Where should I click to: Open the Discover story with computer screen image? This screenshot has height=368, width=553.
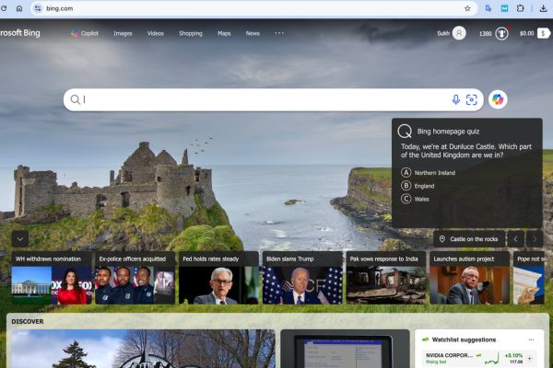pos(345,349)
